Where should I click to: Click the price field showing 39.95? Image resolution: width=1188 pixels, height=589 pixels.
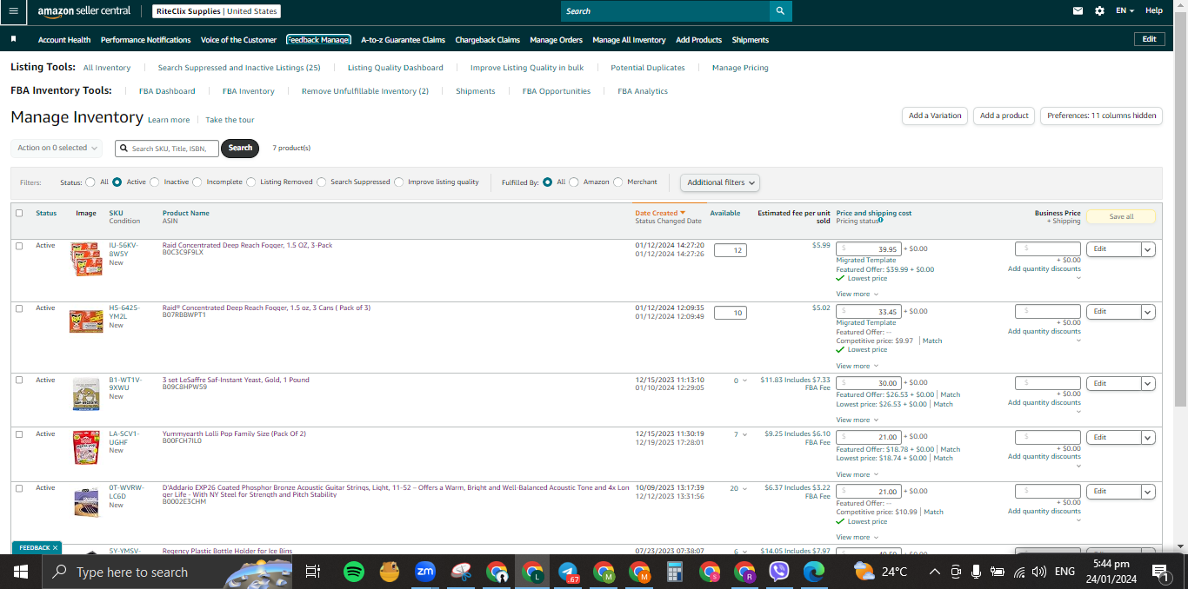(x=868, y=248)
